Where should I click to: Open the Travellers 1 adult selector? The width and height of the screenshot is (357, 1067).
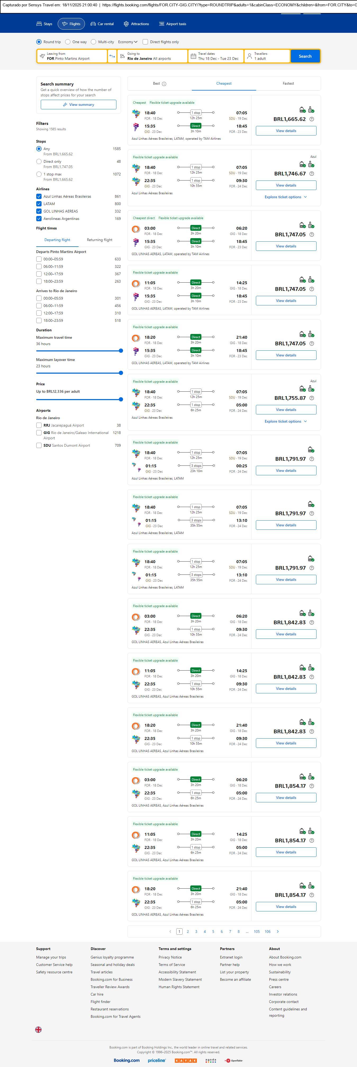pyautogui.click(x=267, y=56)
